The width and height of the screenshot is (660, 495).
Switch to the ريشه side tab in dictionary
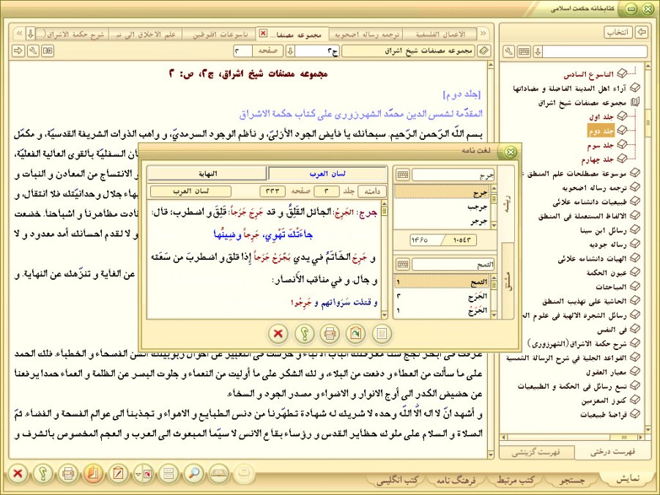click(507, 205)
